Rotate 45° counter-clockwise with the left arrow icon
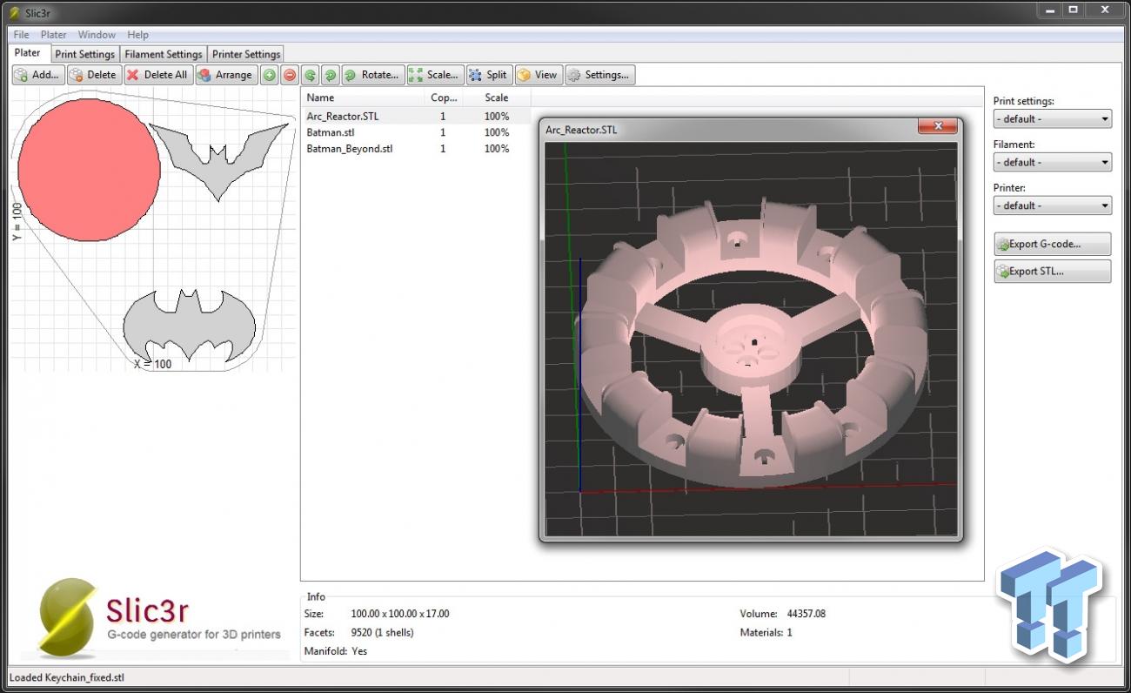 [310, 75]
